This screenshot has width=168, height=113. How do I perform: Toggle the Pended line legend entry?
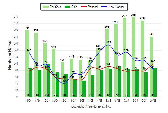coord(93,7)
